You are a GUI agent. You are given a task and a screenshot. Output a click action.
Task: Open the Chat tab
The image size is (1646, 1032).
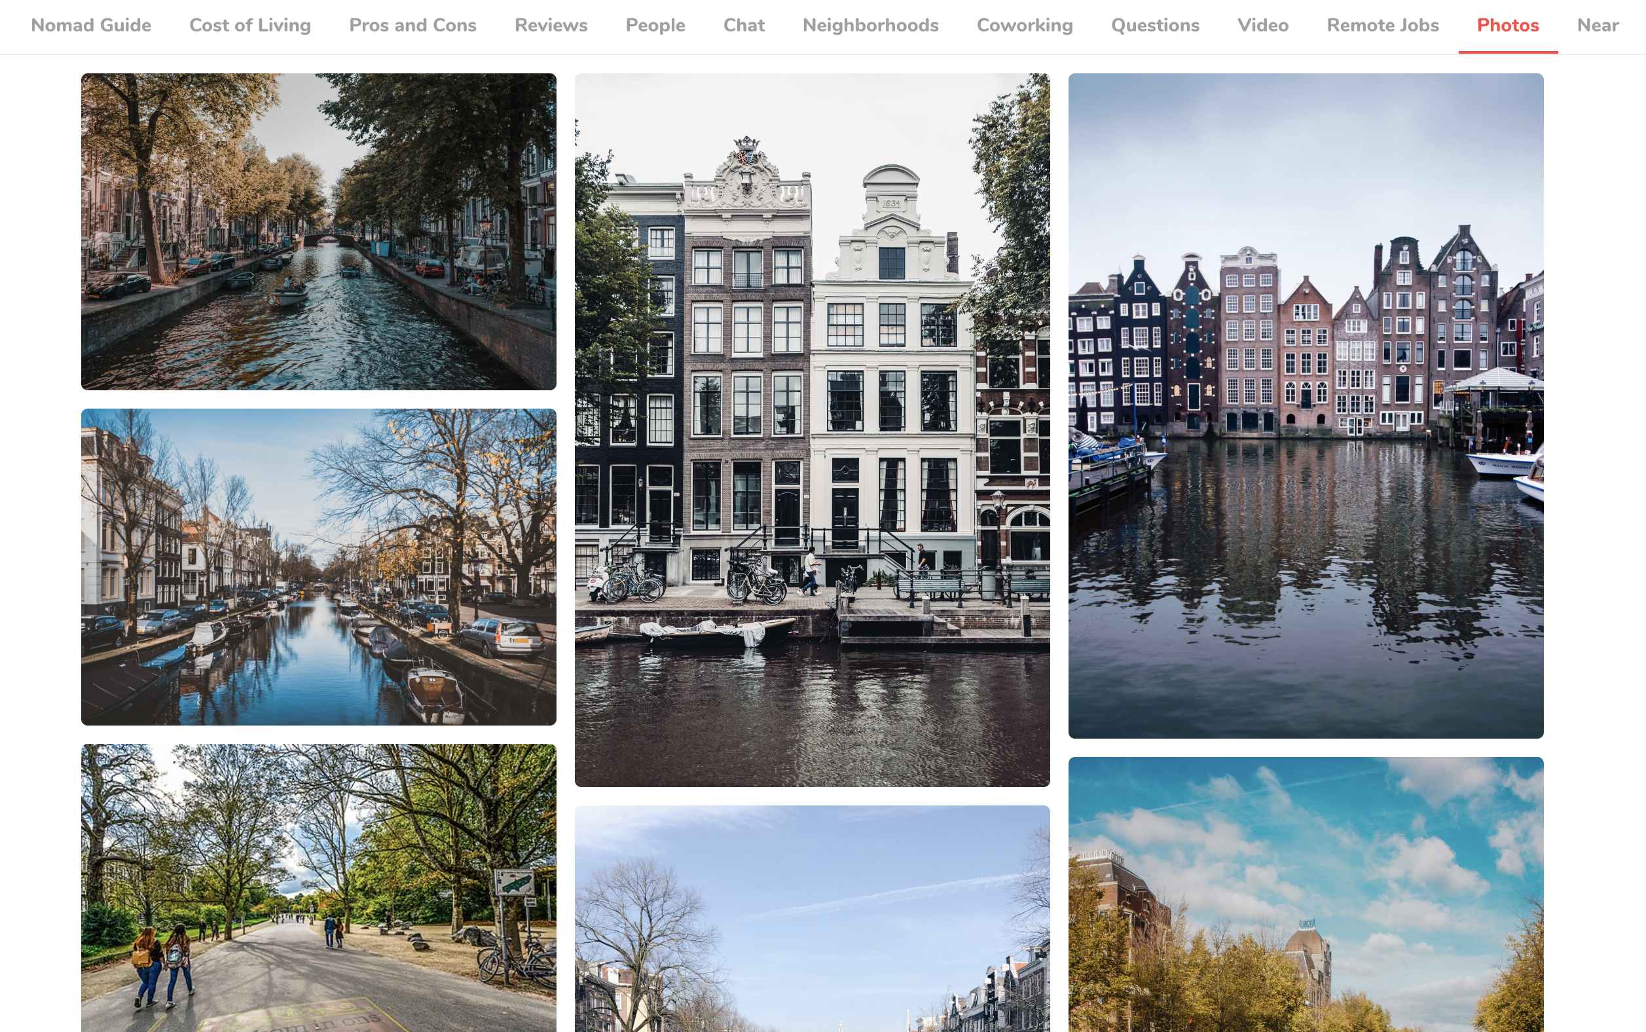point(743,26)
